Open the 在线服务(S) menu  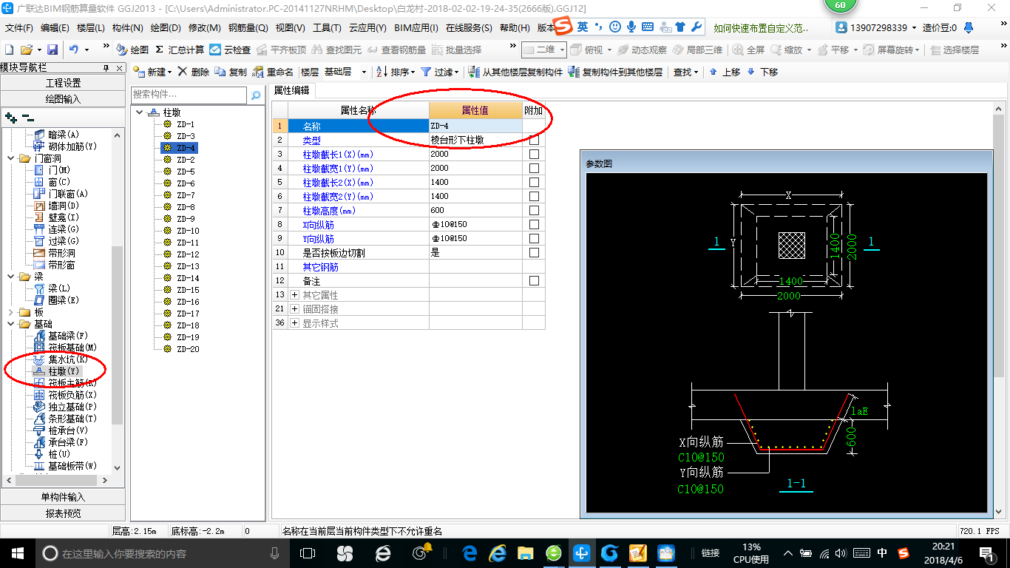pyautogui.click(x=469, y=28)
